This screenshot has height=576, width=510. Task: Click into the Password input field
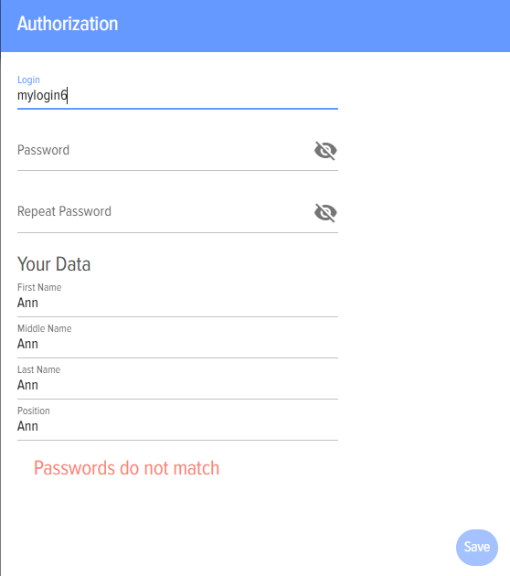point(165,150)
